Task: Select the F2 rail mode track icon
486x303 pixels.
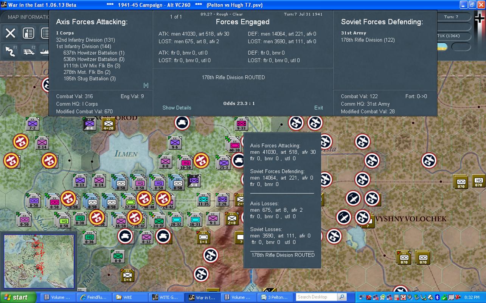Action: pyautogui.click(x=29, y=51)
